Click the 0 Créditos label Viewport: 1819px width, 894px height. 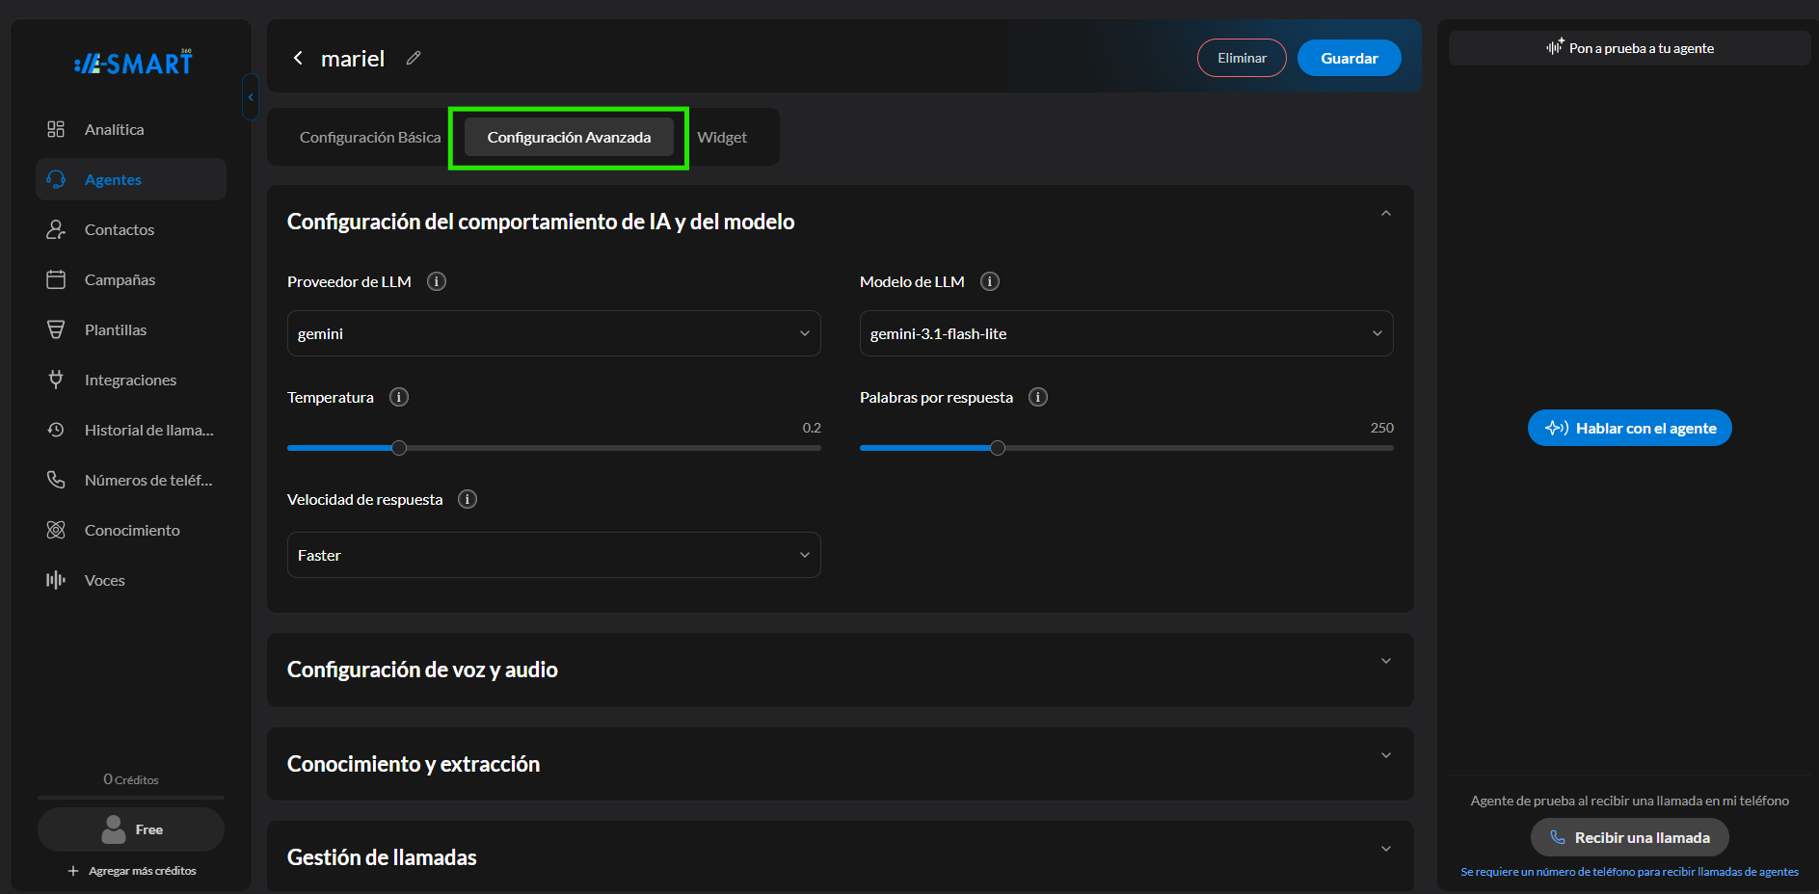131,779
